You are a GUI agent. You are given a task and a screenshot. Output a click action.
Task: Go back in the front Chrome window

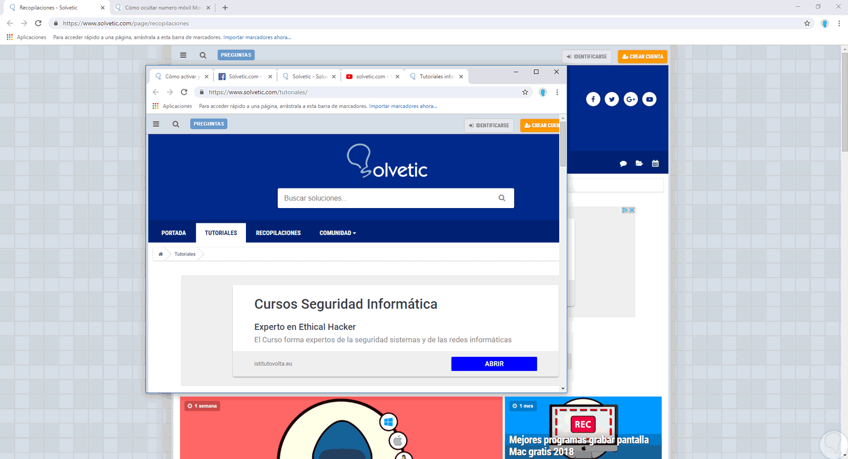pos(156,92)
